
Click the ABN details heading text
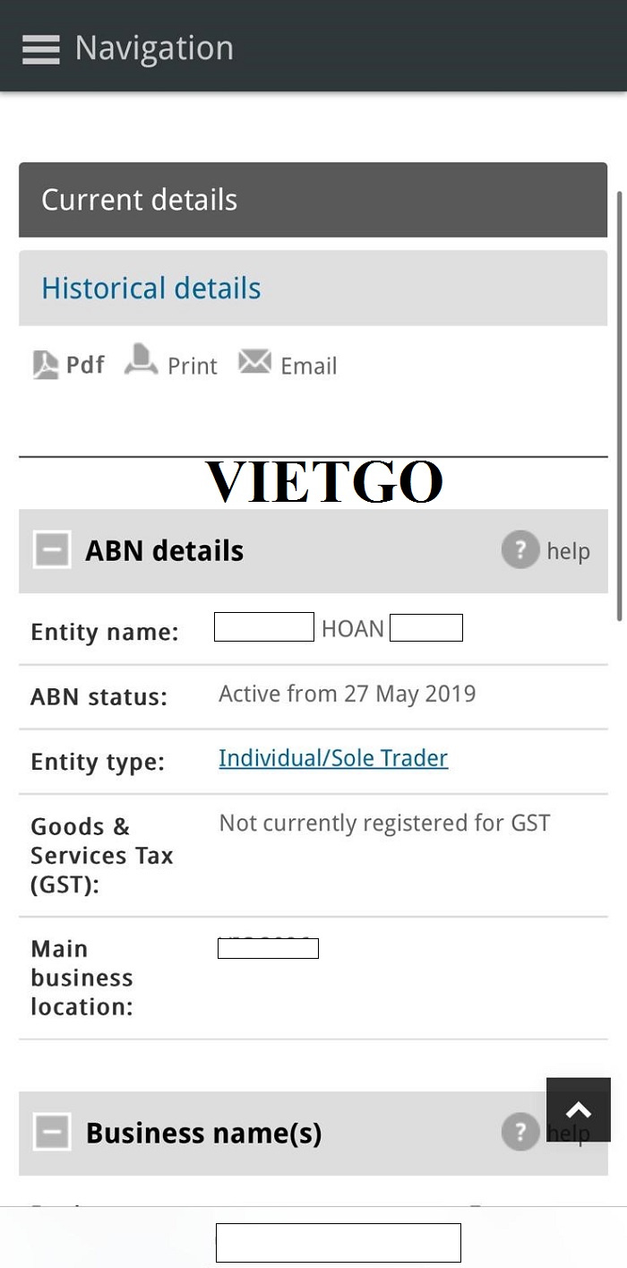tap(165, 550)
